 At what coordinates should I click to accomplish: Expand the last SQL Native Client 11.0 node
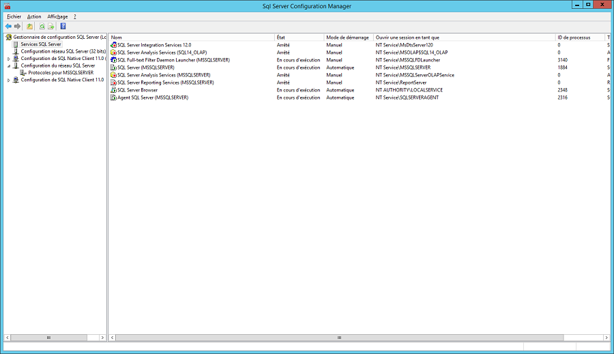[x=9, y=80]
